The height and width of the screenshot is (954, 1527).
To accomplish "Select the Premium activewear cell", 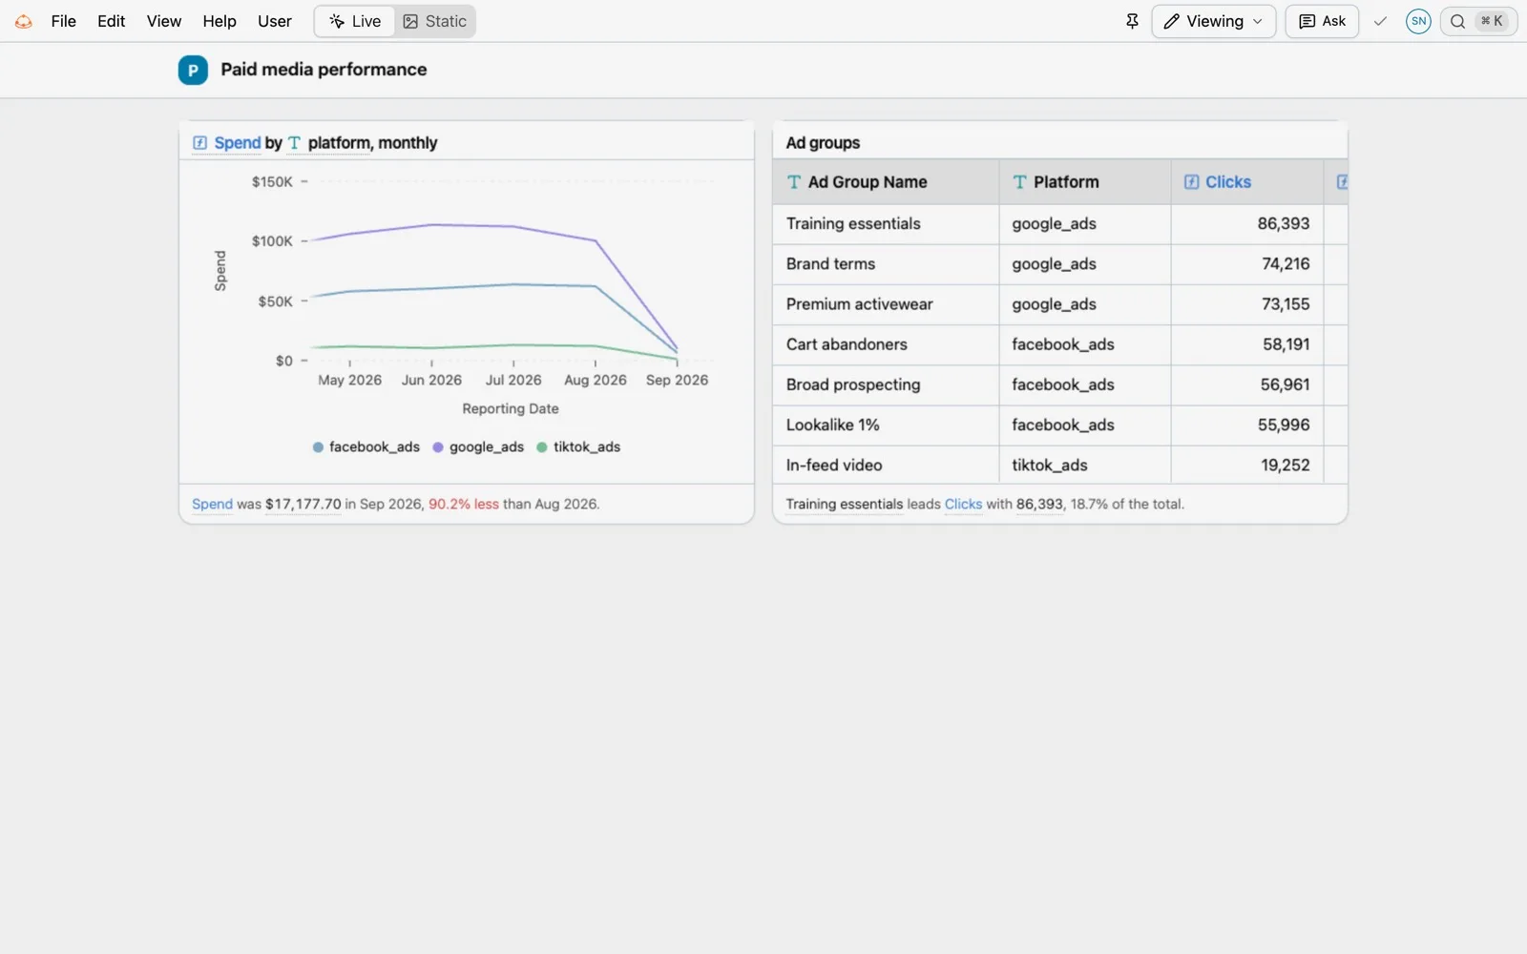I will [x=886, y=304].
